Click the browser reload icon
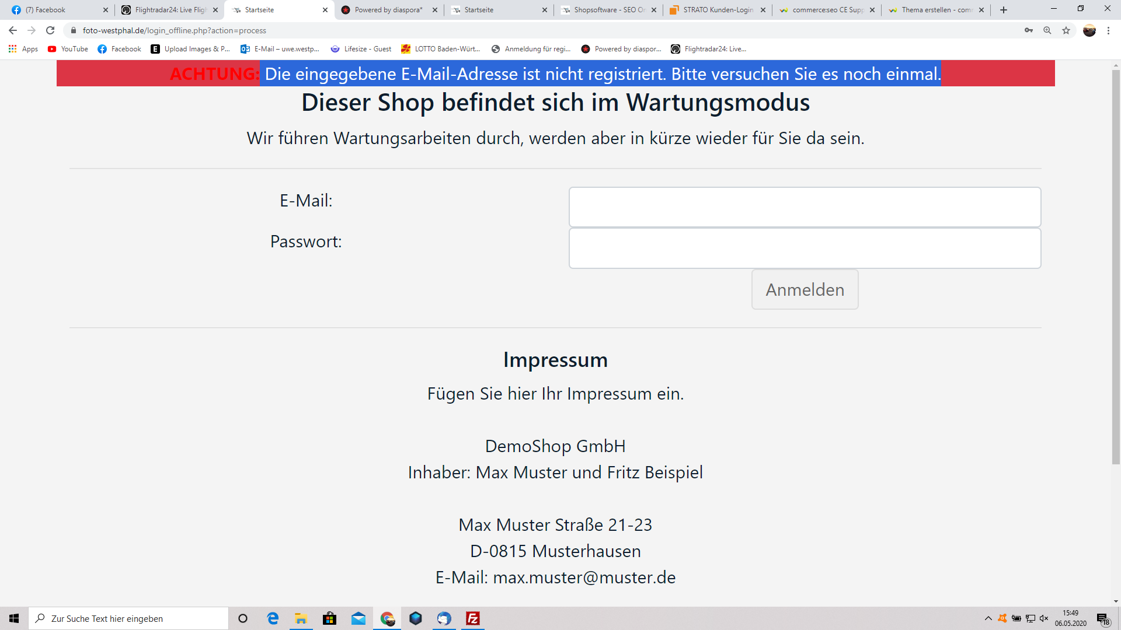This screenshot has width=1121, height=630. [50, 30]
